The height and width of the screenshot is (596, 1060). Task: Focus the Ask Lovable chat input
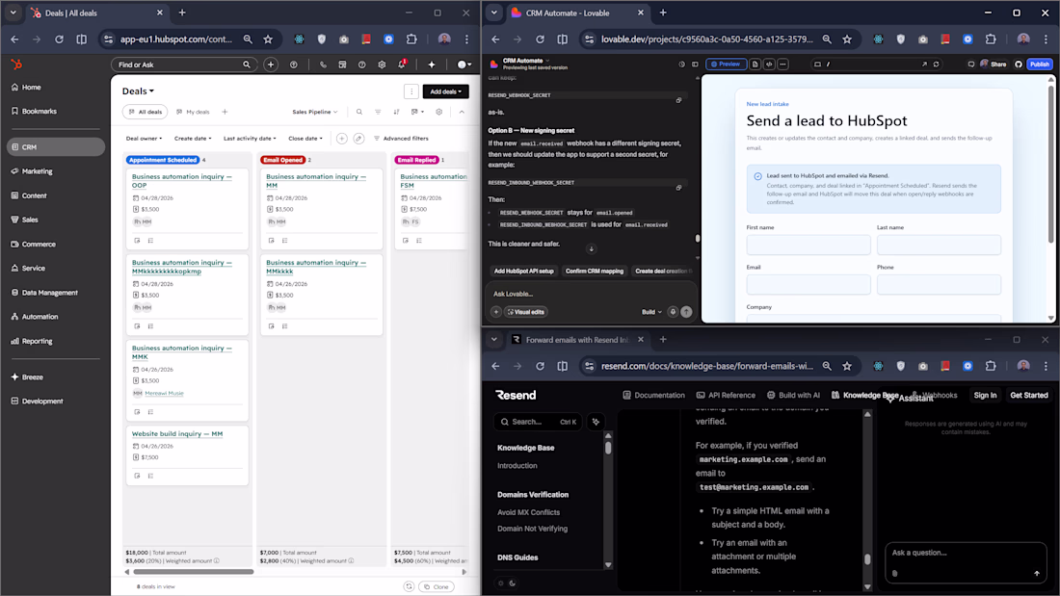point(590,294)
